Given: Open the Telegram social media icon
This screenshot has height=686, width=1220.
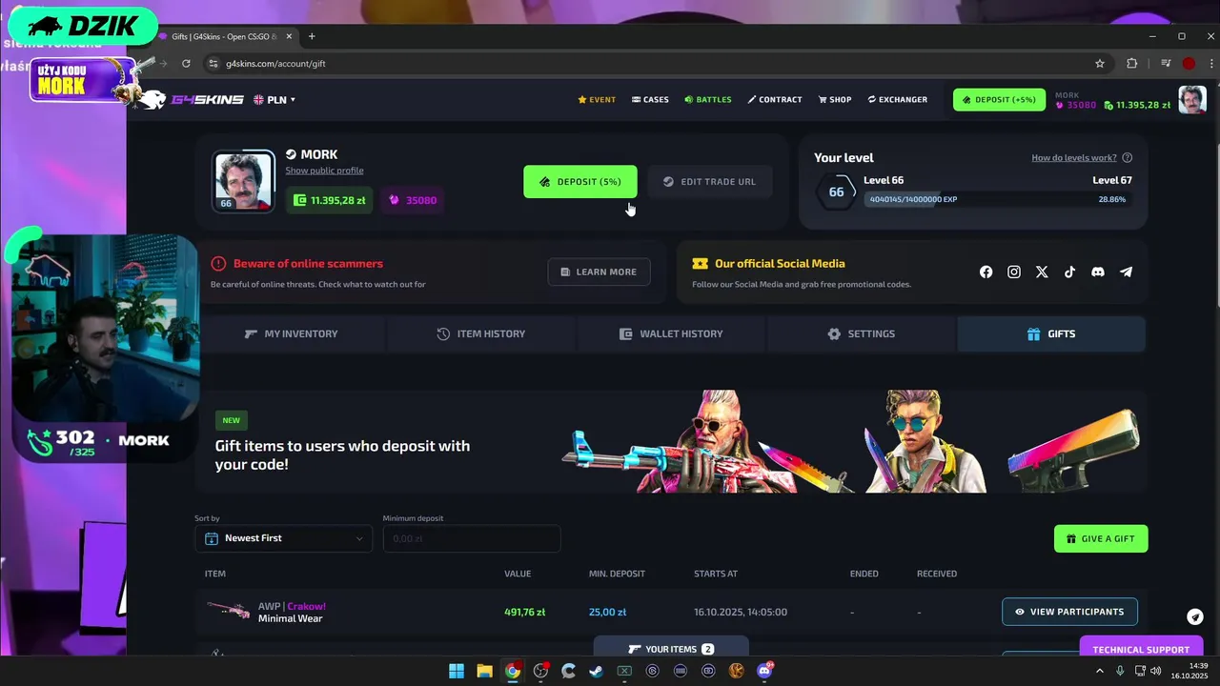Looking at the screenshot, I should click(1126, 272).
